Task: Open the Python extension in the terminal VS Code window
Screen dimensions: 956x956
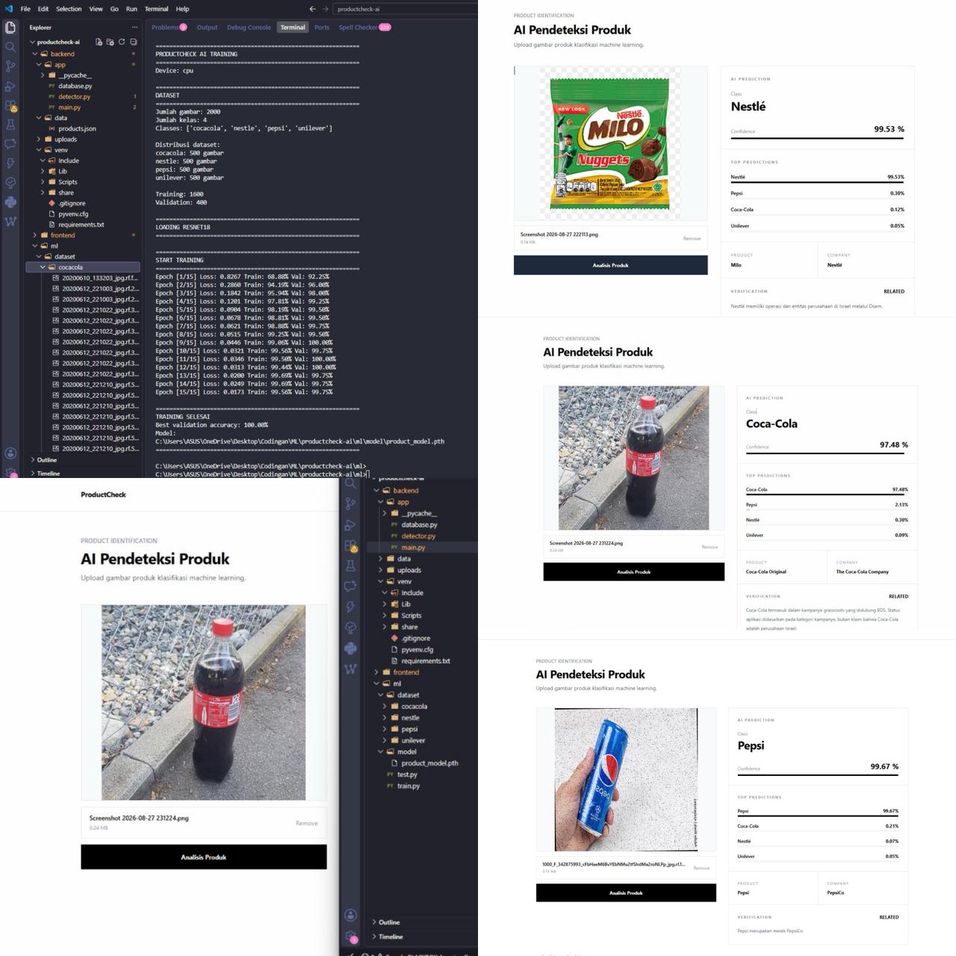Action: pyautogui.click(x=10, y=202)
